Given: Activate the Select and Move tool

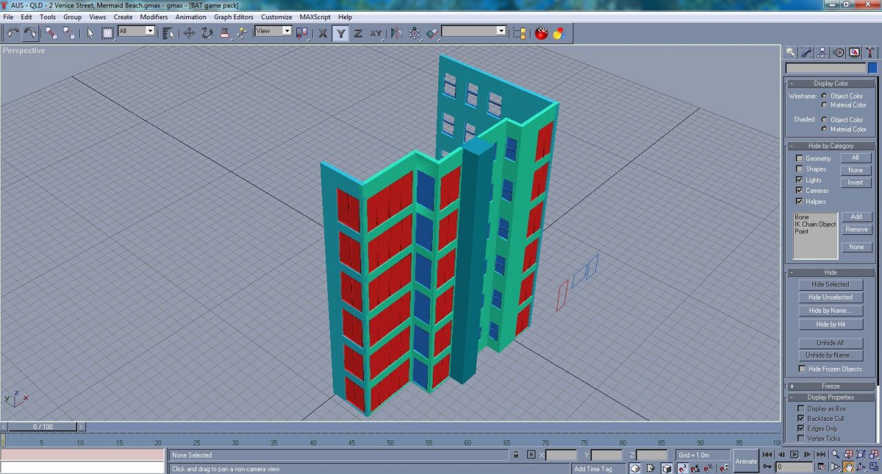Looking at the screenshot, I should pos(189,32).
